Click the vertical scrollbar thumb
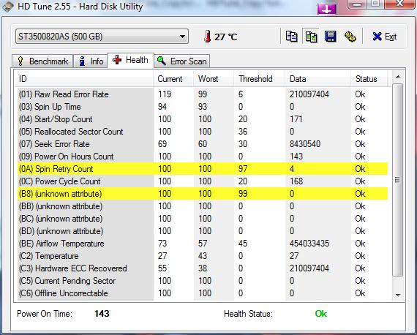This screenshot has height=335, width=417. point(398,180)
